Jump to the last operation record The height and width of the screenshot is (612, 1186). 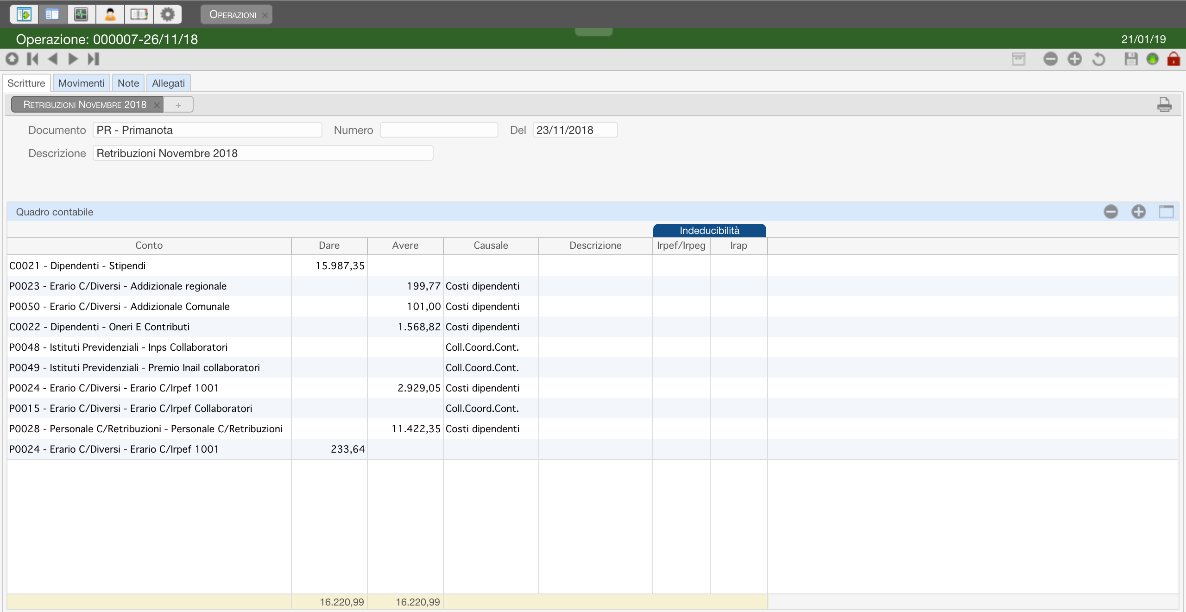(x=94, y=59)
